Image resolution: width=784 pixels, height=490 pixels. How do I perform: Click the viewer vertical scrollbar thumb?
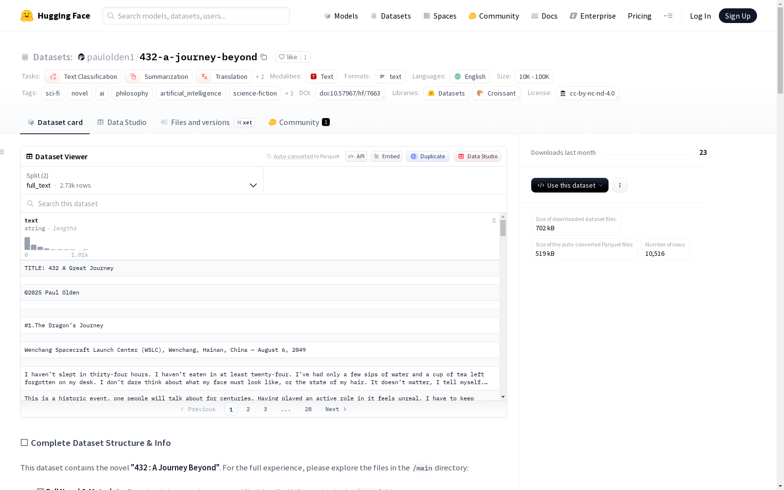(503, 228)
